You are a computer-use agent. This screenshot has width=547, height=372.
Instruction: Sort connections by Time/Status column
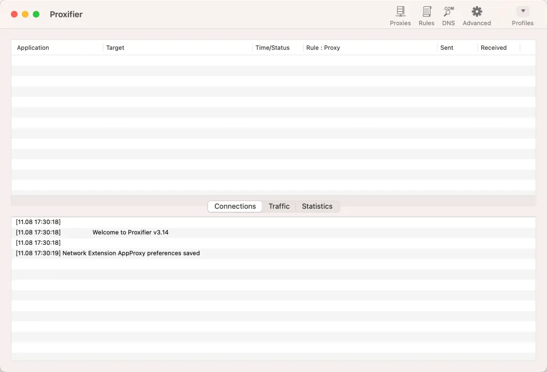[x=272, y=48]
